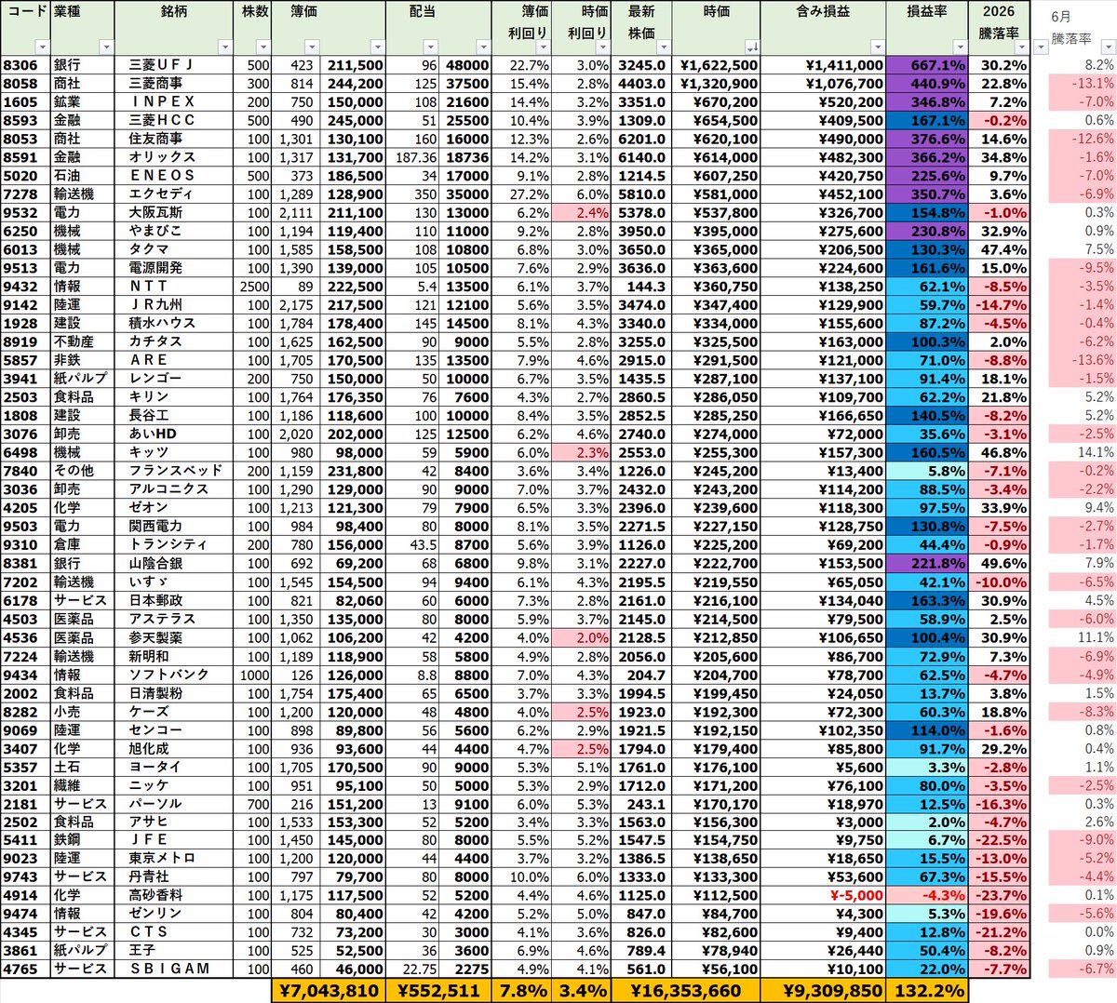The image size is (1117, 1003).
Task: Select the 高砂香料 name cell
Action: (173, 895)
